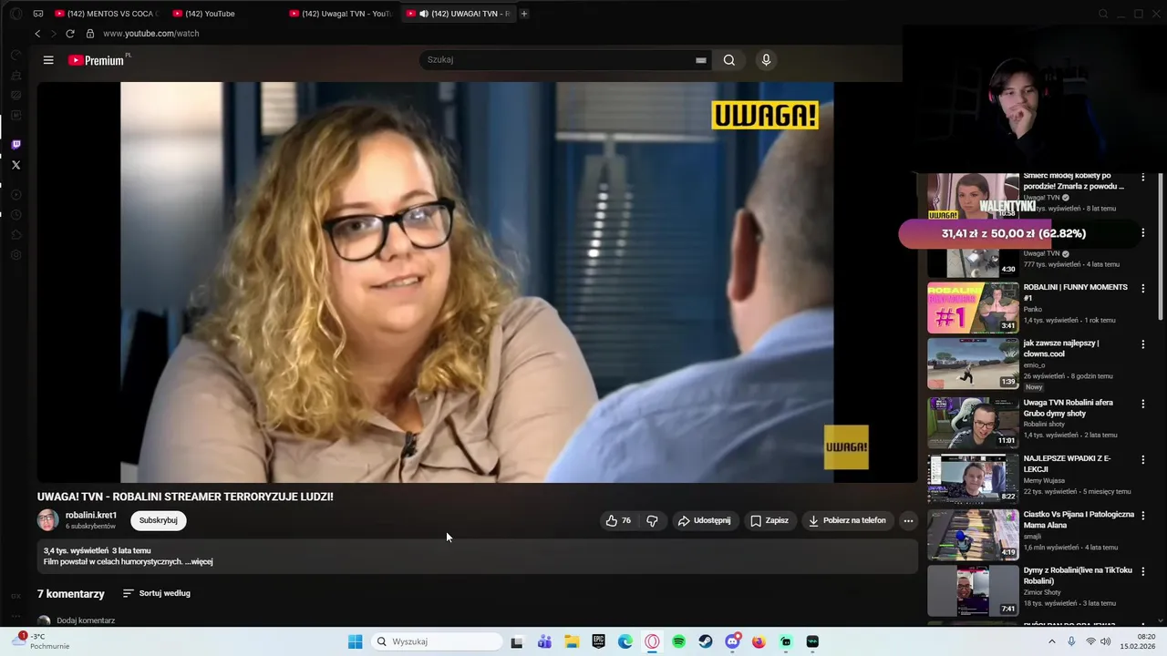
Task: Click the tab audio speaker icon on active tab
Action: 423,14
